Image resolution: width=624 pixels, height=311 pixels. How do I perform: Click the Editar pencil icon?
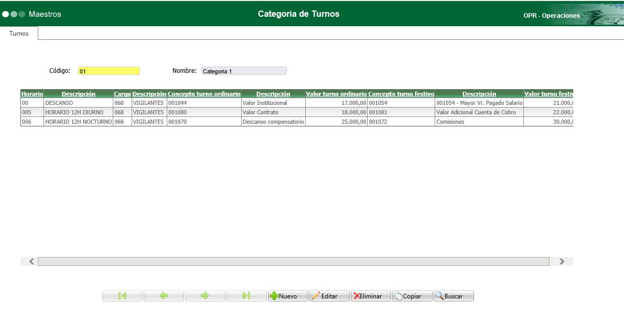click(x=317, y=295)
